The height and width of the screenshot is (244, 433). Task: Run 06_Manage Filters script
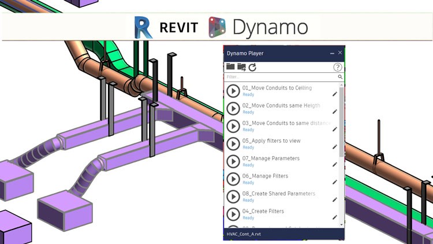pyautogui.click(x=233, y=179)
